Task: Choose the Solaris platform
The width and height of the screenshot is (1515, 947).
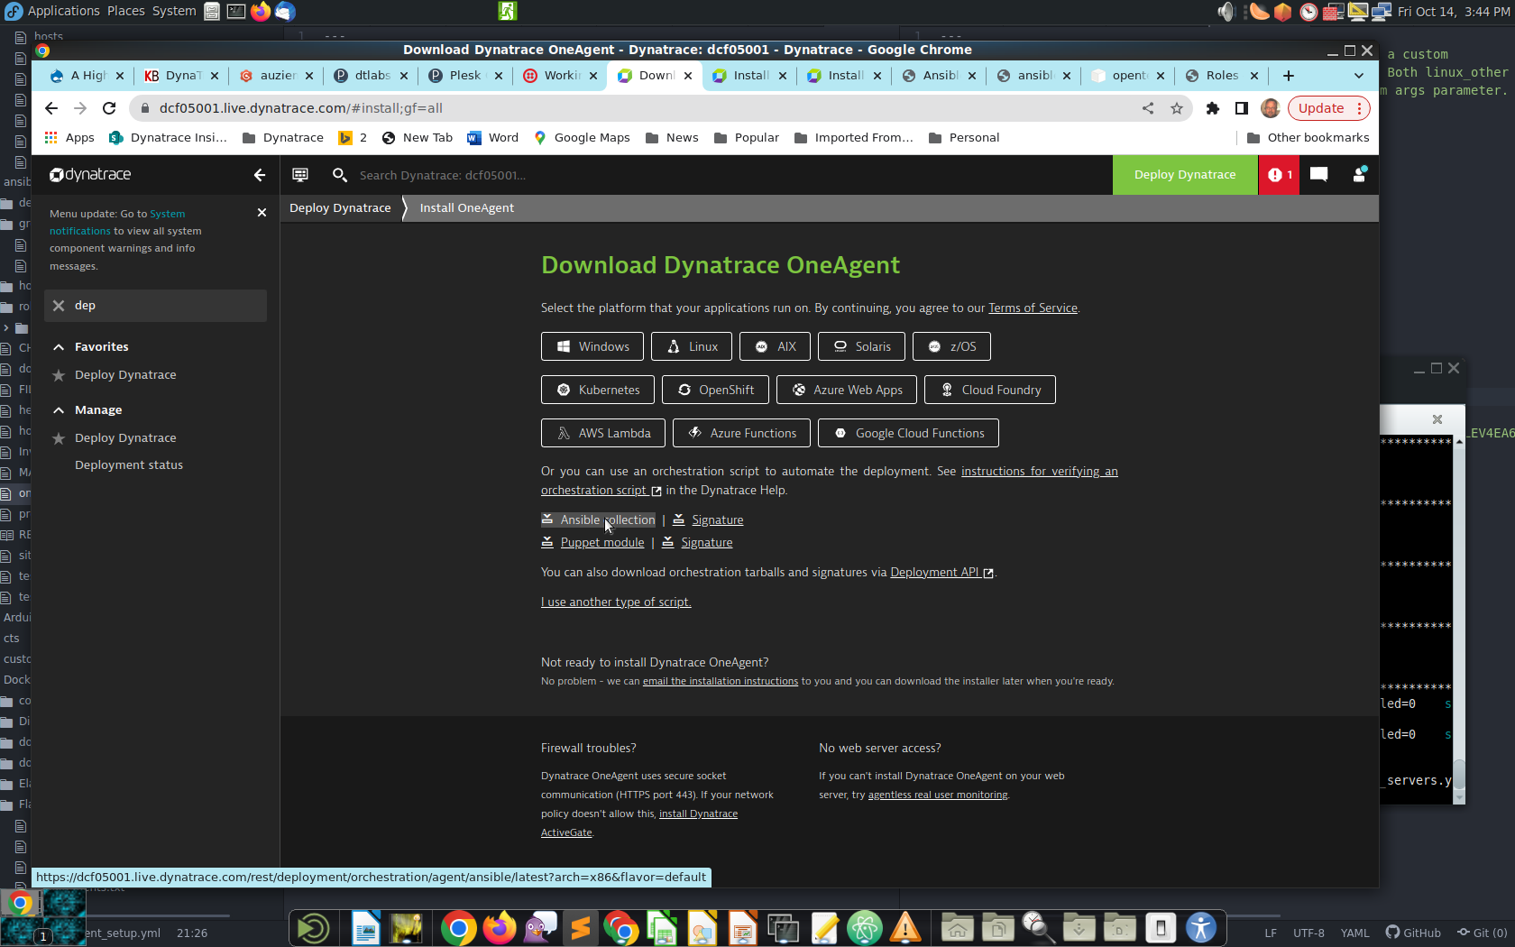Action: tap(861, 346)
